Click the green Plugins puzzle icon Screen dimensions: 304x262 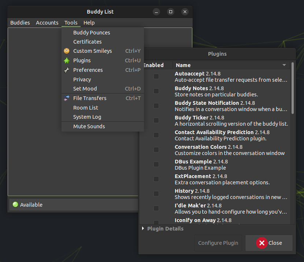(67, 60)
